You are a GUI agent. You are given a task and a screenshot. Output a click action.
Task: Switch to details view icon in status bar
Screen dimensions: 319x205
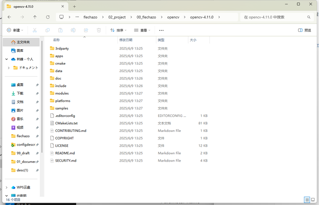(x=307, y=200)
